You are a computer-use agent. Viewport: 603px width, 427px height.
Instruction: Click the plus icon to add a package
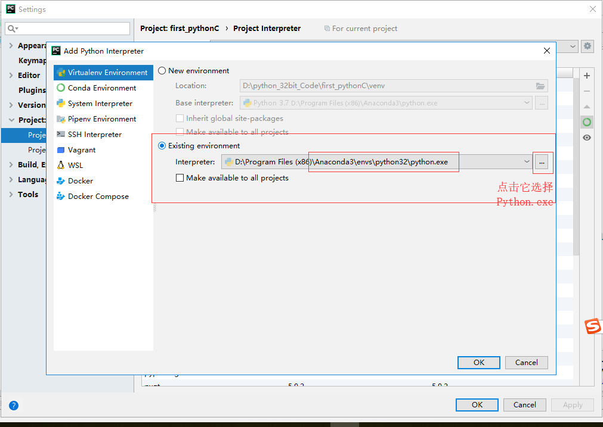(586, 75)
